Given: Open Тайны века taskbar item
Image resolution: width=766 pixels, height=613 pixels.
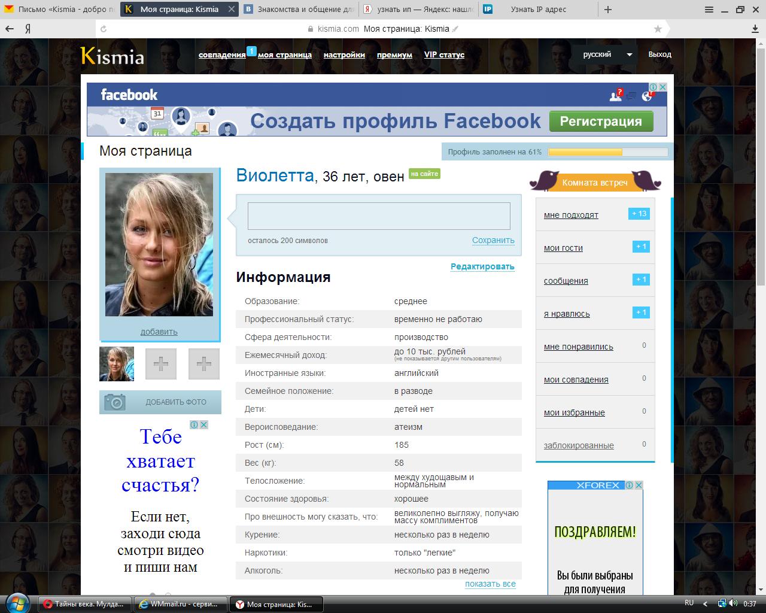Looking at the screenshot, I should pos(85,604).
